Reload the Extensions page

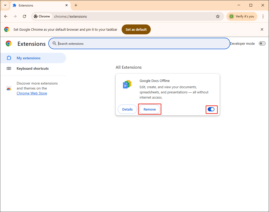click(x=24, y=16)
